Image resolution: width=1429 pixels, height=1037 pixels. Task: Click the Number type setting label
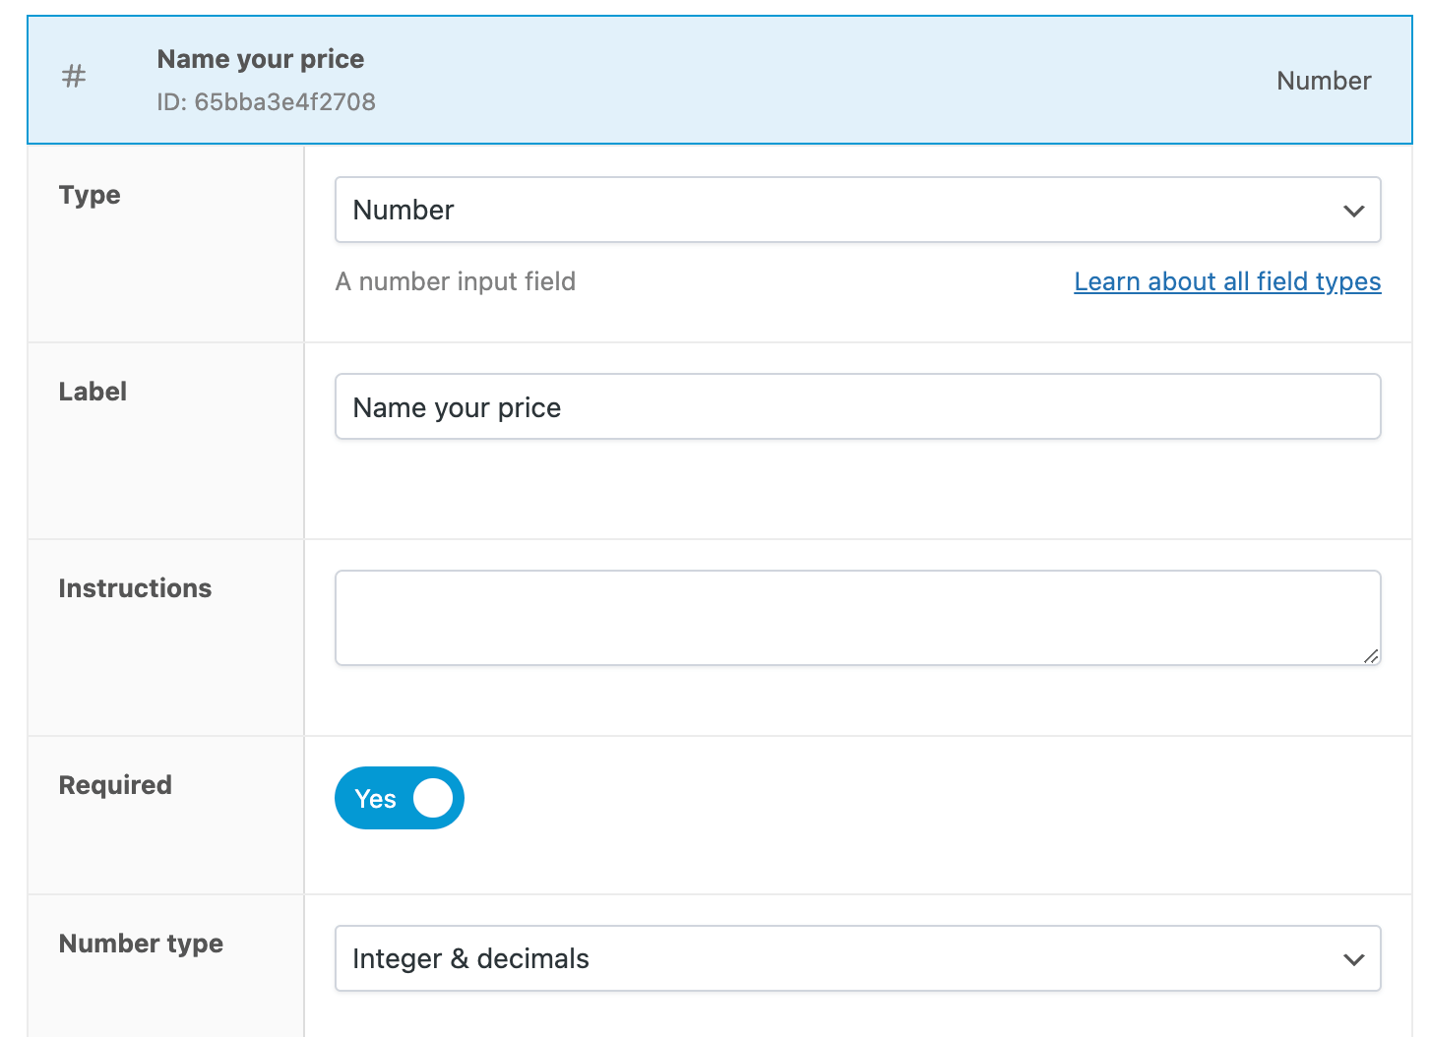click(x=141, y=944)
